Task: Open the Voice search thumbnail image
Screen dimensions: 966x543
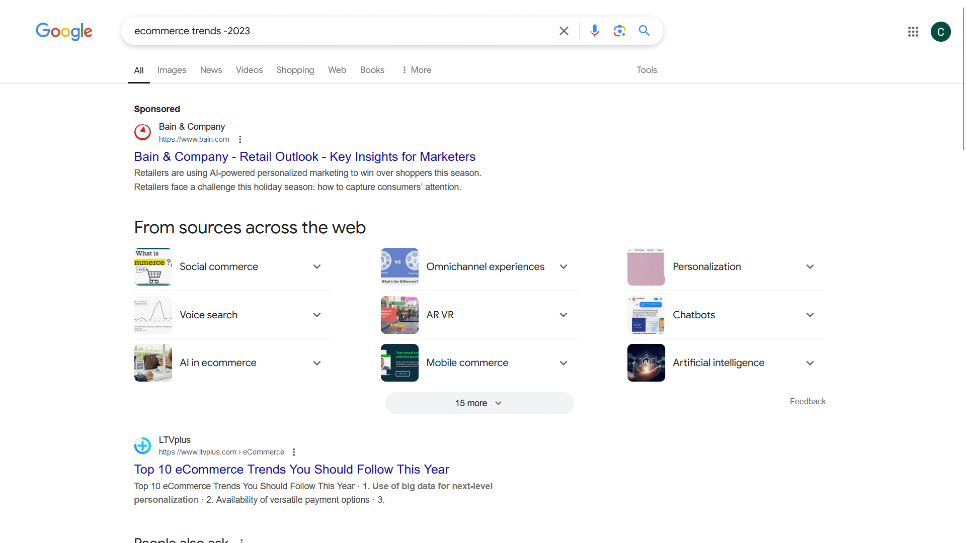Action: (153, 315)
